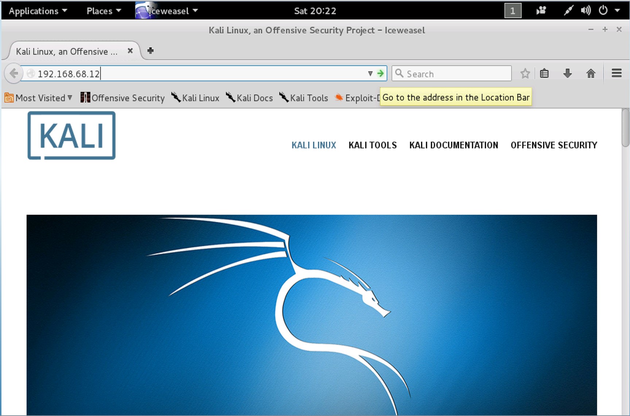The width and height of the screenshot is (630, 416).
Task: Click the green Go arrow in location bar
Action: coord(380,74)
